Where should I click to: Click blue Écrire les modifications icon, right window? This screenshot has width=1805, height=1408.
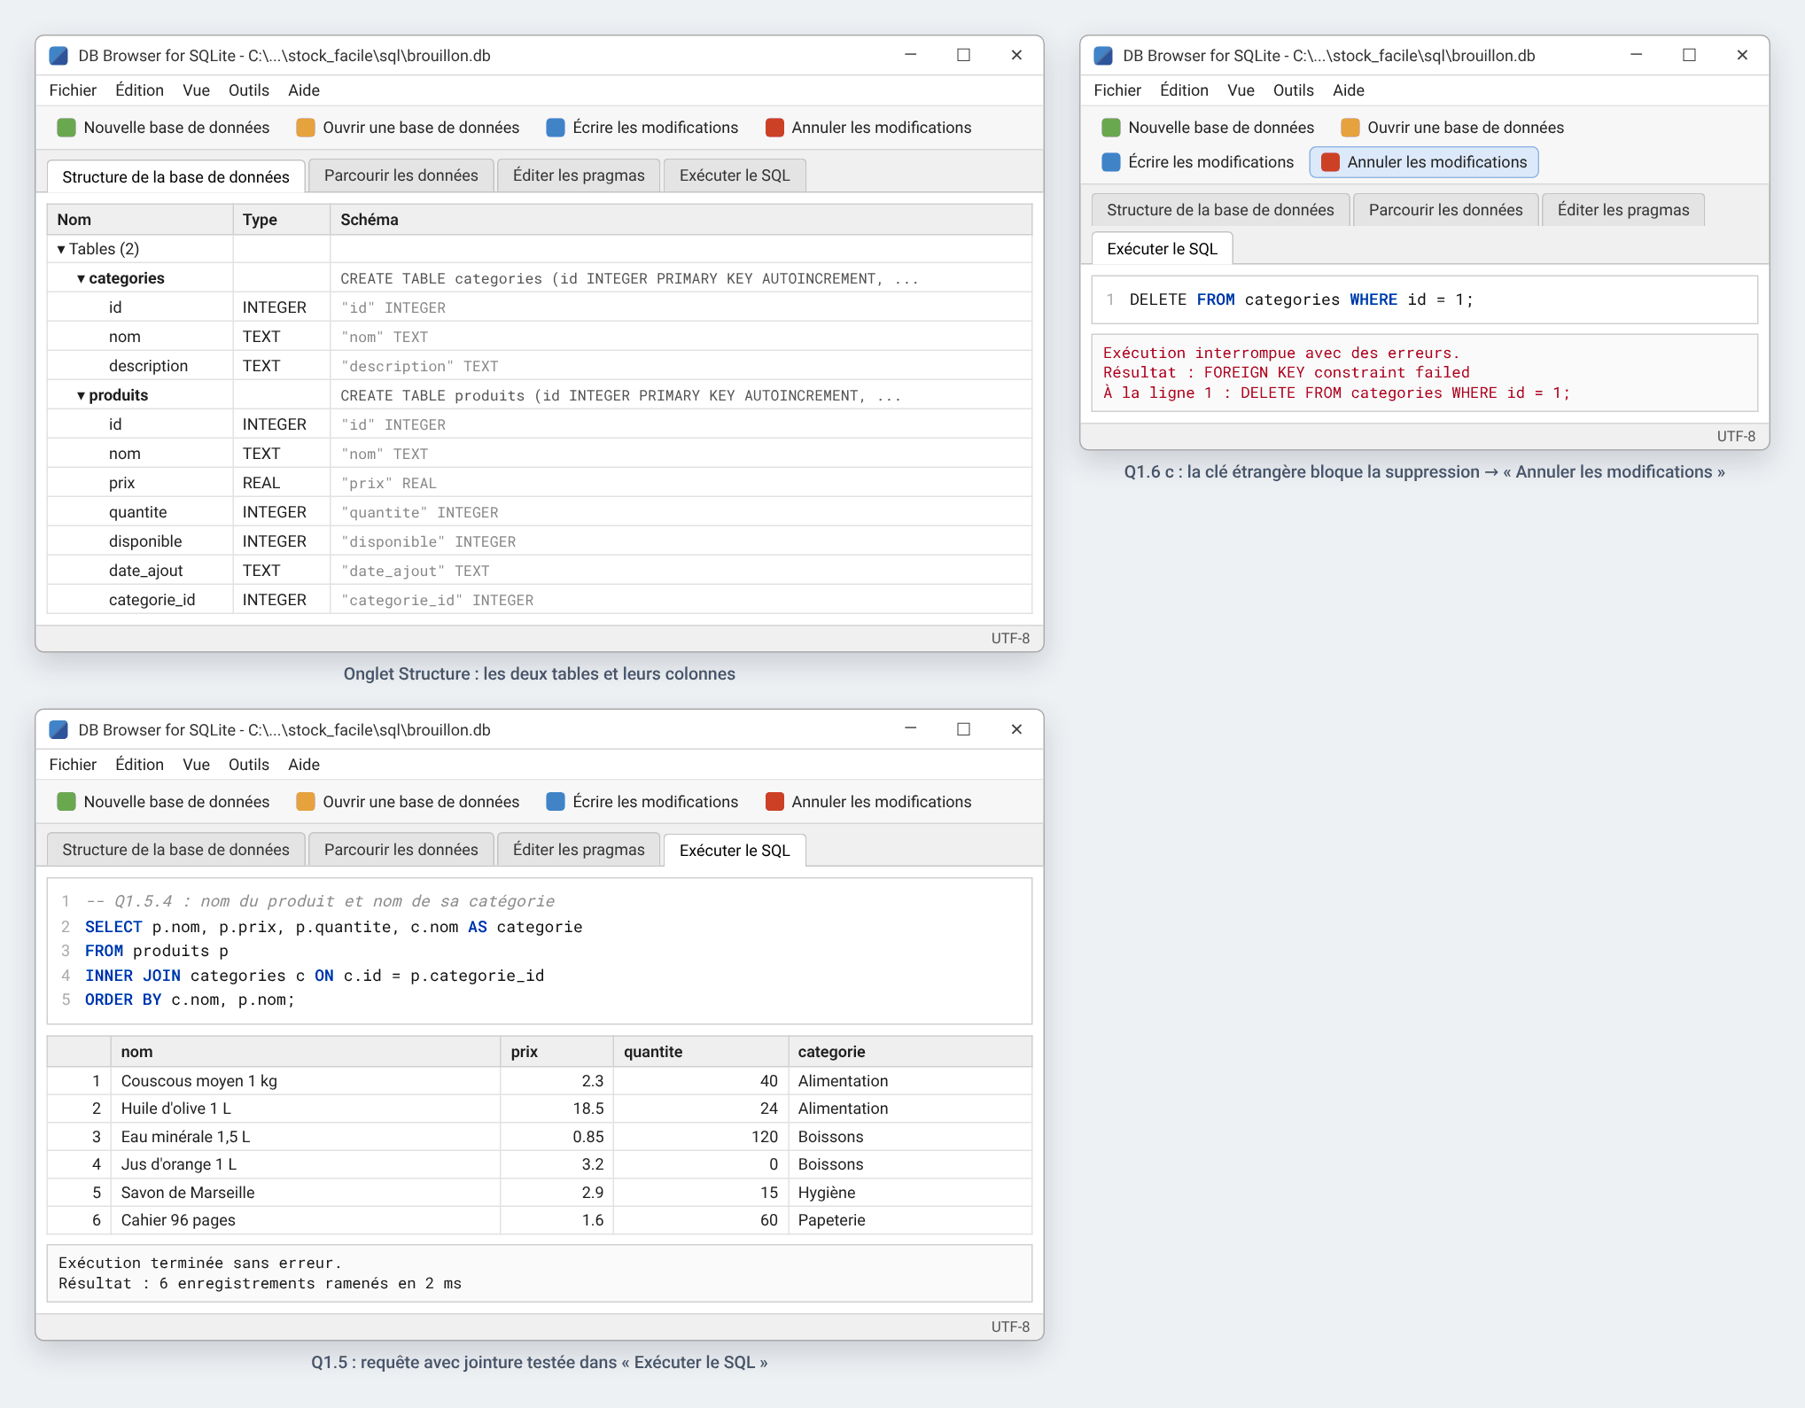(x=1111, y=162)
